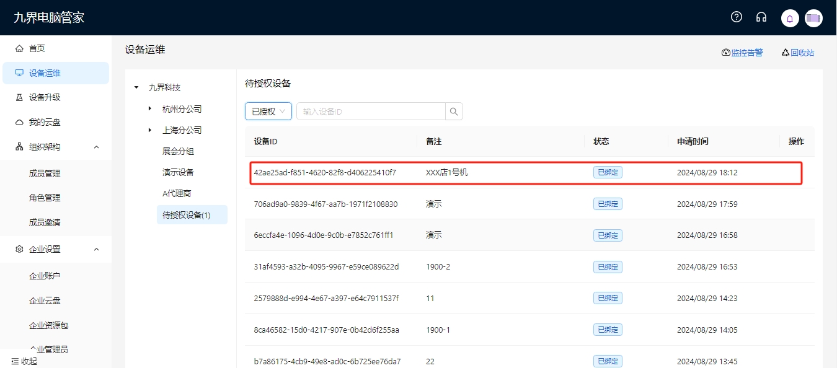The height and width of the screenshot is (368, 837).
Task: Click 已绑定 tag in the 1900-2 row
Action: tap(608, 267)
